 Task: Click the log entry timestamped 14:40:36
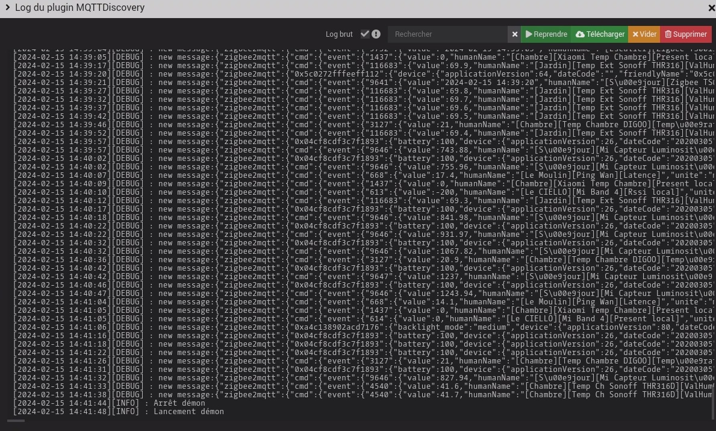363,260
